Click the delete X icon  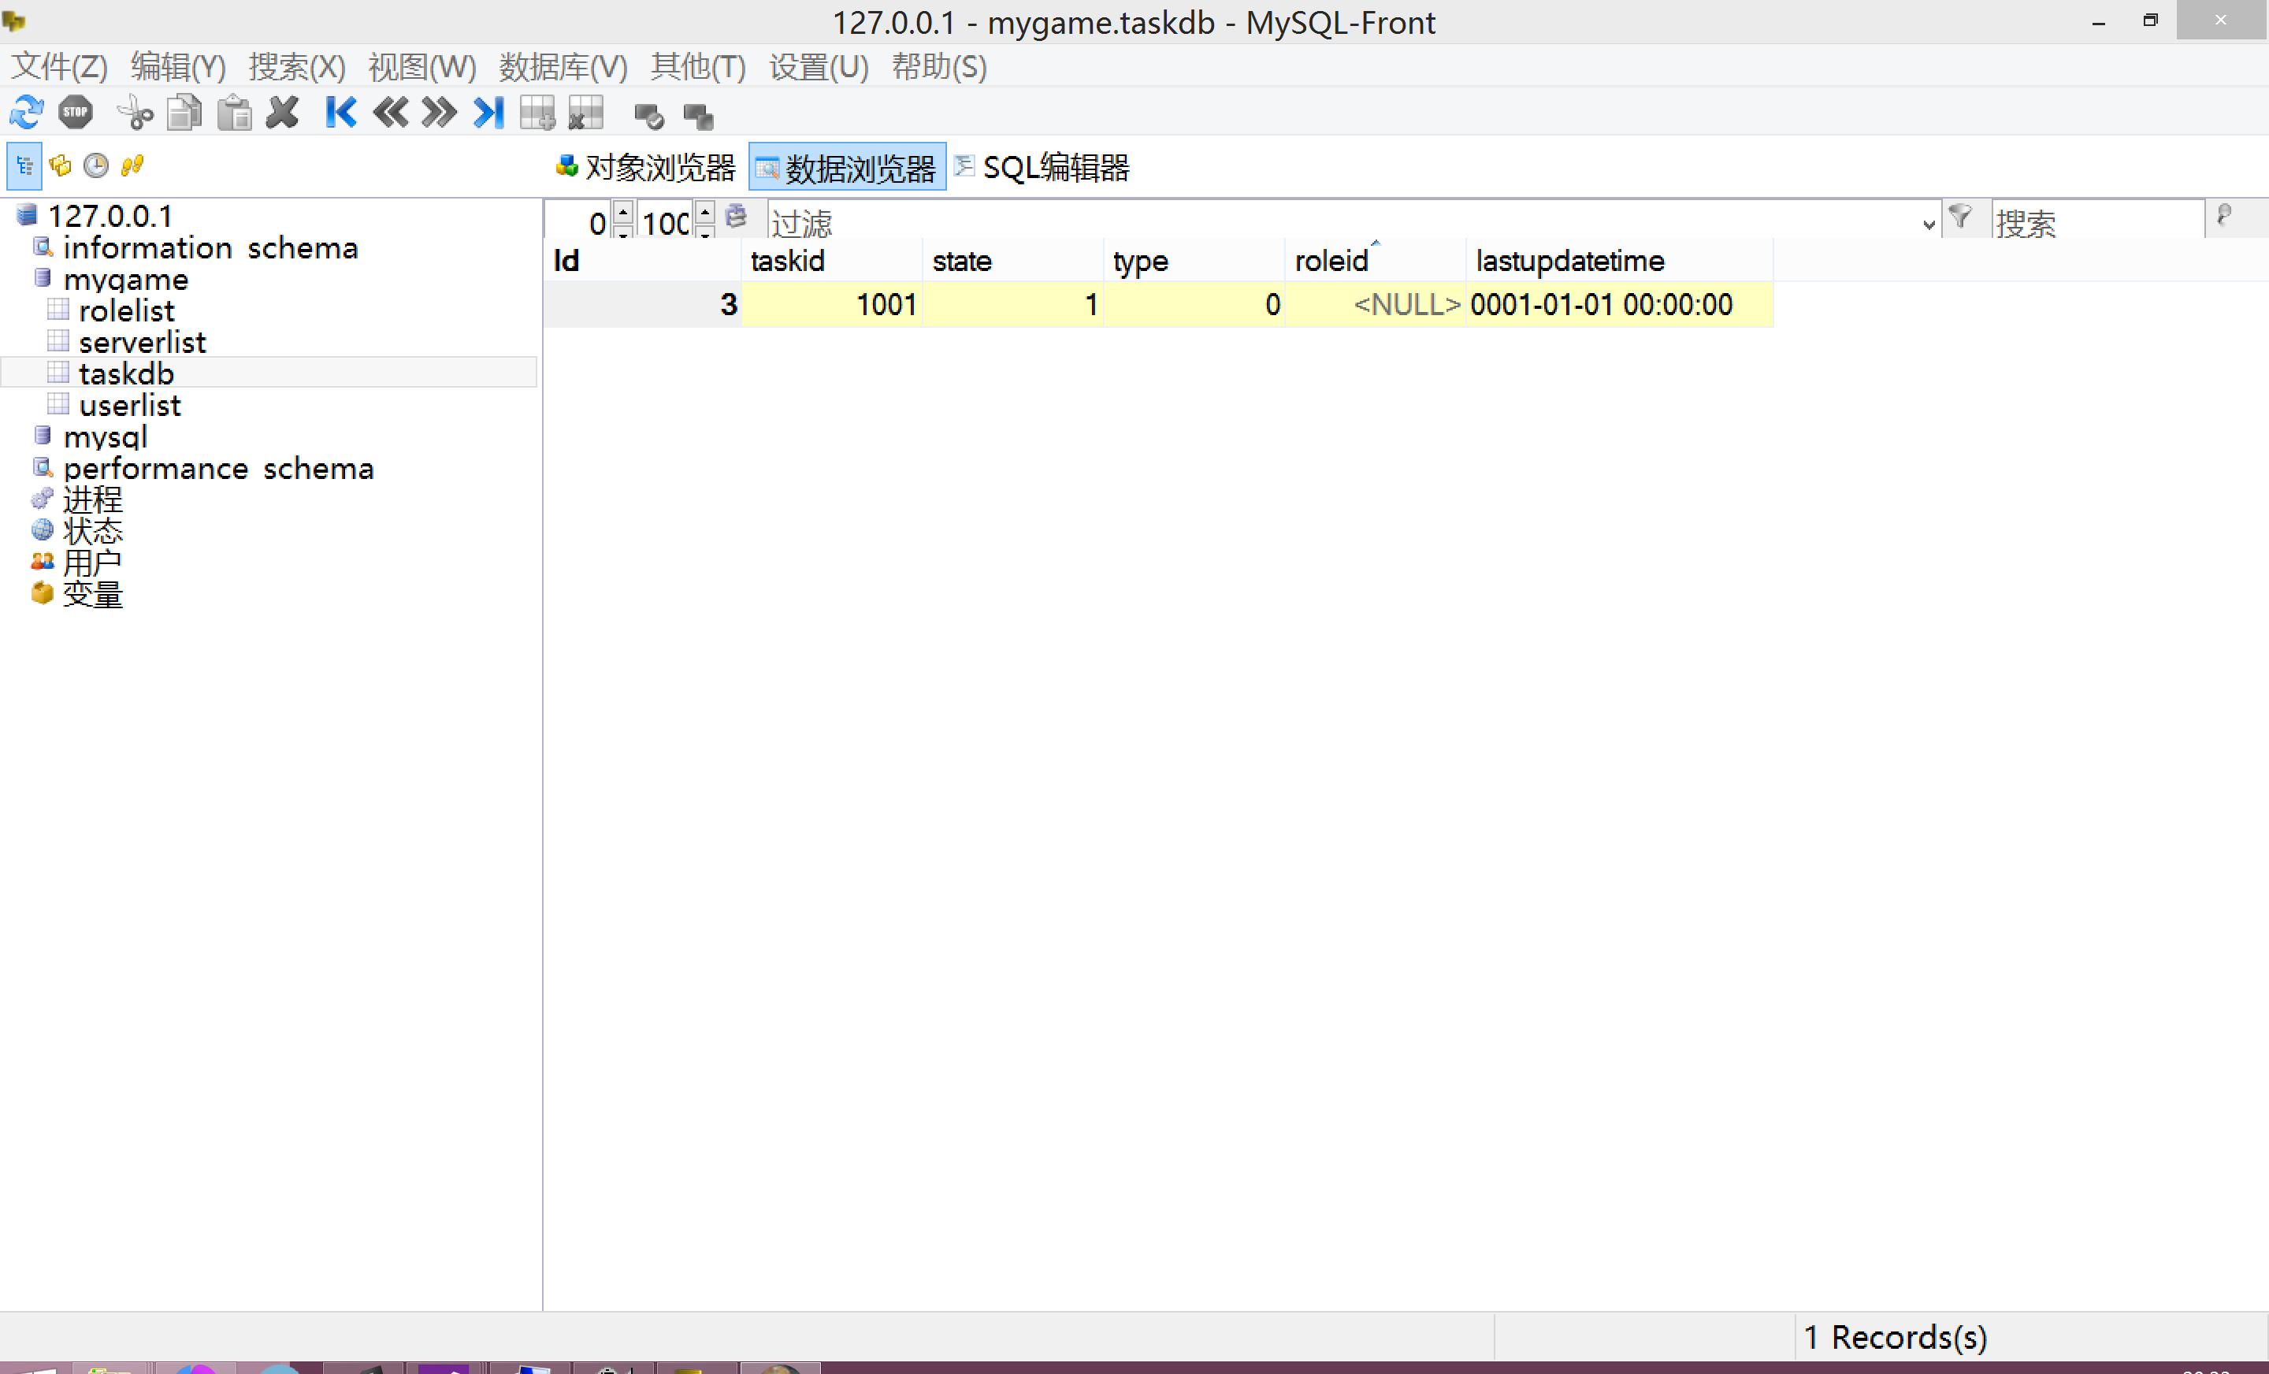point(283,113)
